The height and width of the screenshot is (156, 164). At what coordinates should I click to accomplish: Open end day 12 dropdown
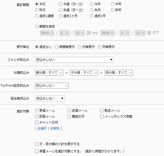(x=140, y=33)
